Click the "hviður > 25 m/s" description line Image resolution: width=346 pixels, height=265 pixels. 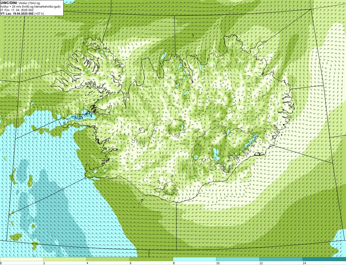pyautogui.click(x=30, y=7)
